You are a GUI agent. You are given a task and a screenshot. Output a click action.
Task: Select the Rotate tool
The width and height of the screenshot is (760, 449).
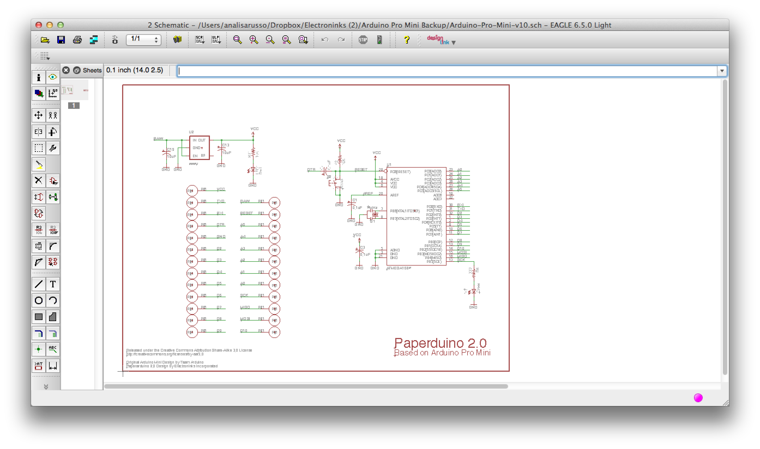click(53, 131)
